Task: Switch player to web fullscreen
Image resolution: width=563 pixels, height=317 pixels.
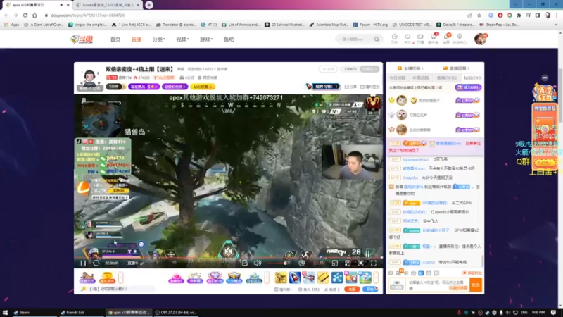Action: click(x=360, y=263)
